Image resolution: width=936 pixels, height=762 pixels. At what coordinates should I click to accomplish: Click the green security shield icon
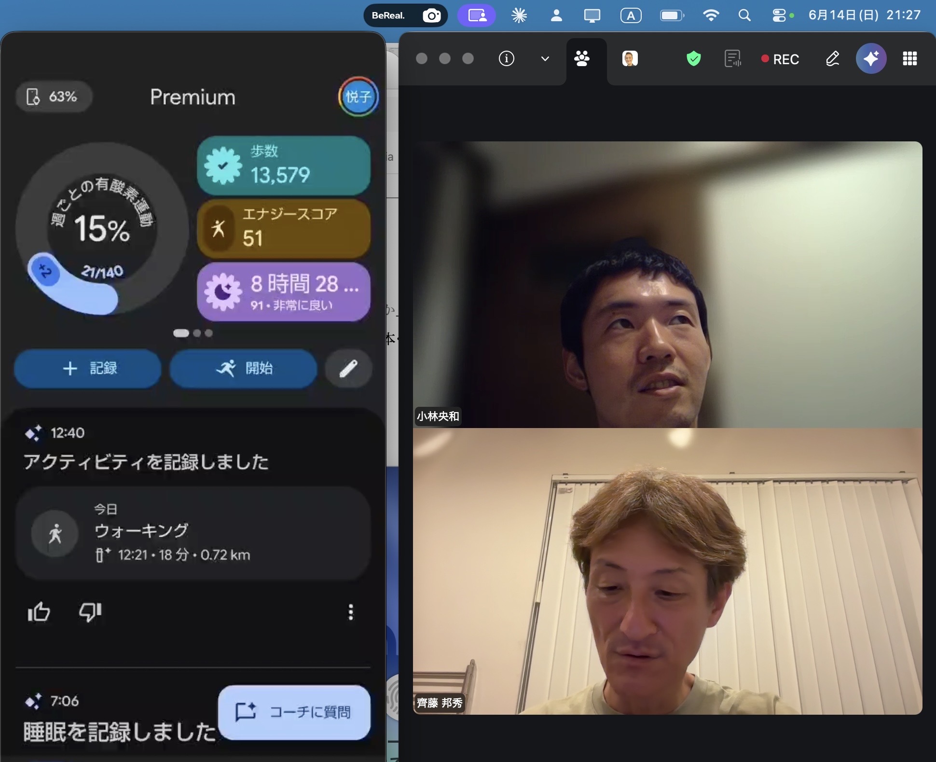[693, 59]
